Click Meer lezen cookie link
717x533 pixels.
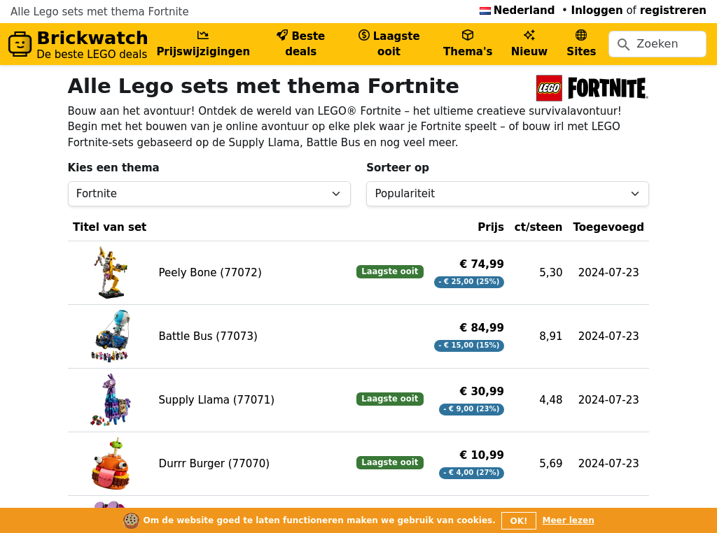pyautogui.click(x=568, y=520)
